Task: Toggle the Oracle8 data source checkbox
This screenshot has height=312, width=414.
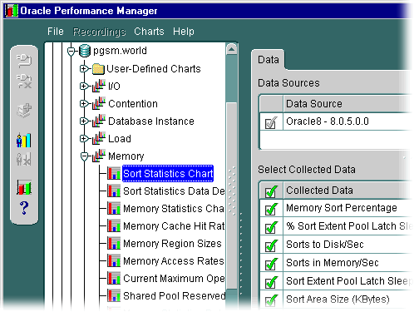Action: click(x=271, y=122)
